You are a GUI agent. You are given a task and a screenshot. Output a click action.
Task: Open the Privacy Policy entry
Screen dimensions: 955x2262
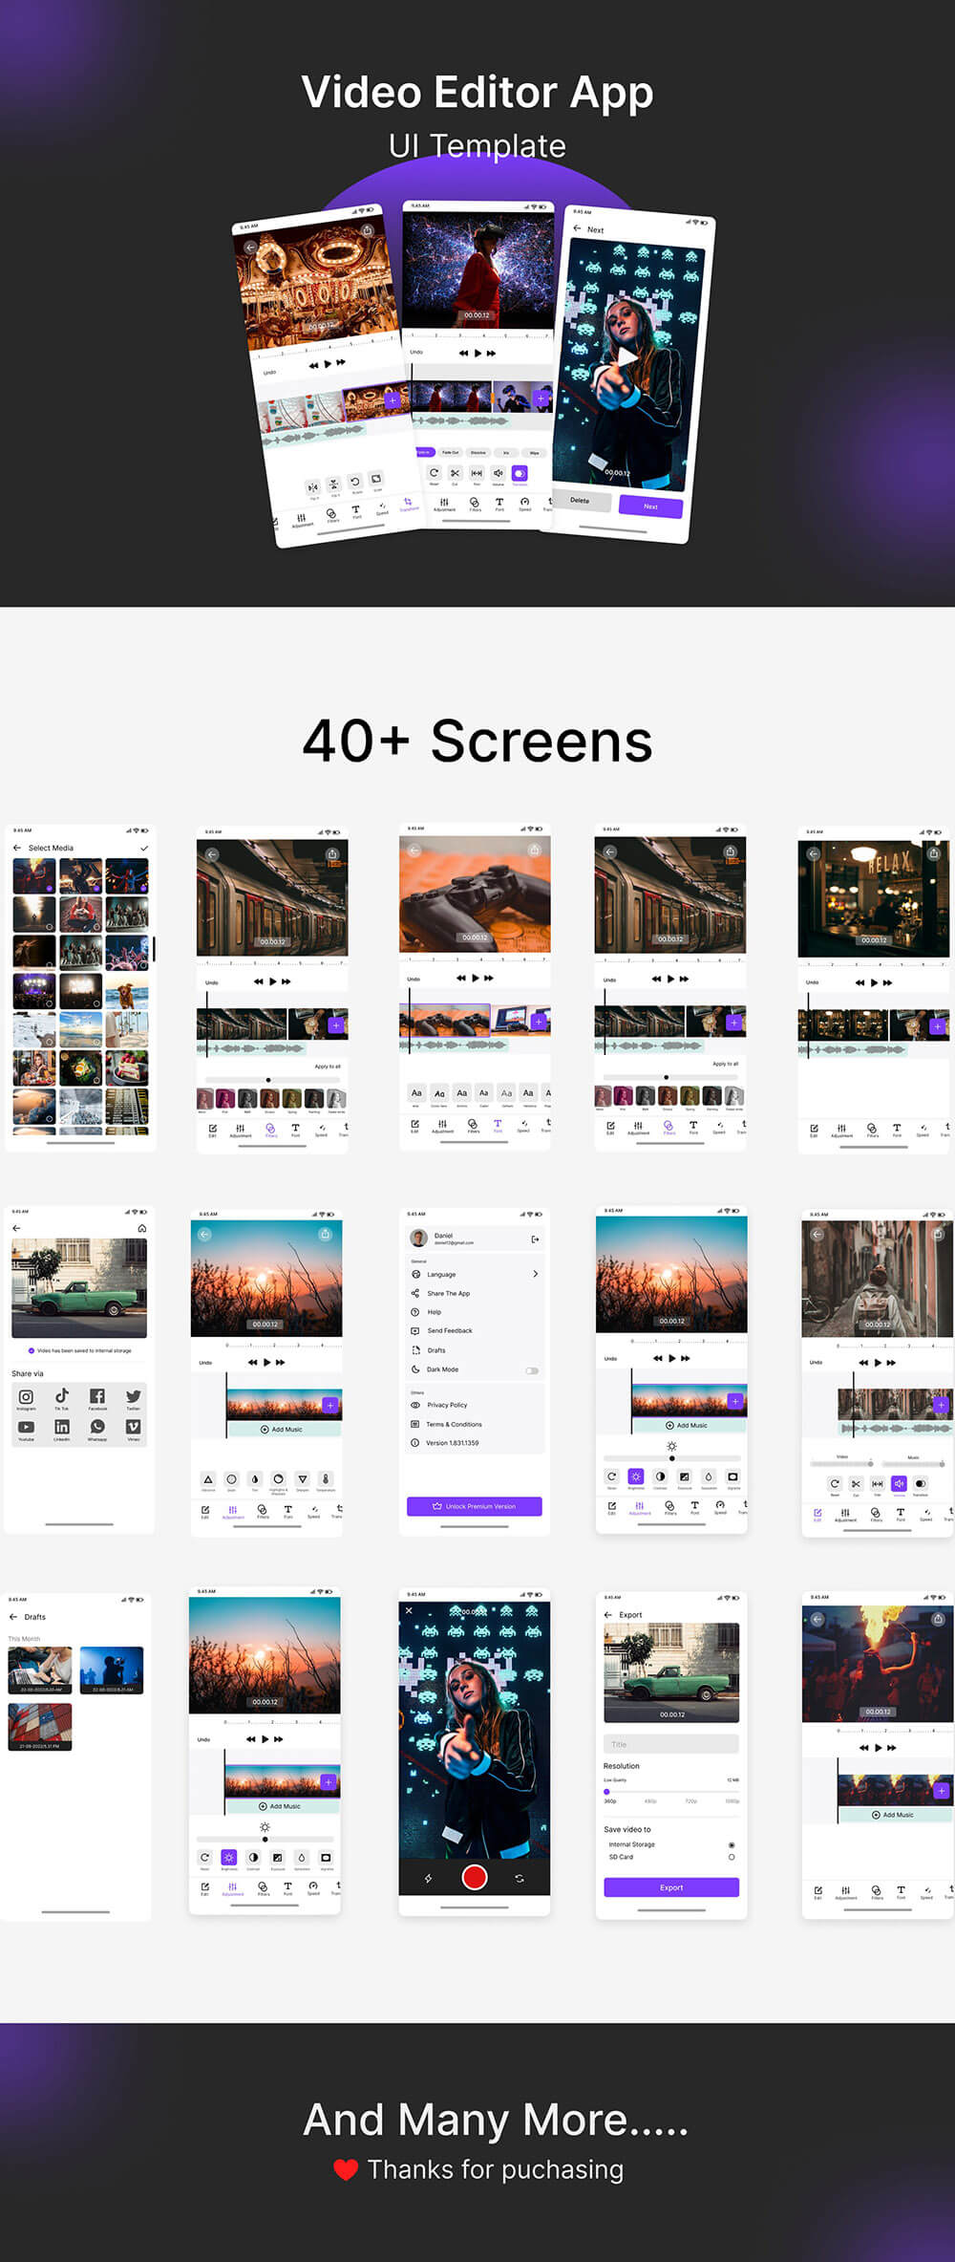447,1405
